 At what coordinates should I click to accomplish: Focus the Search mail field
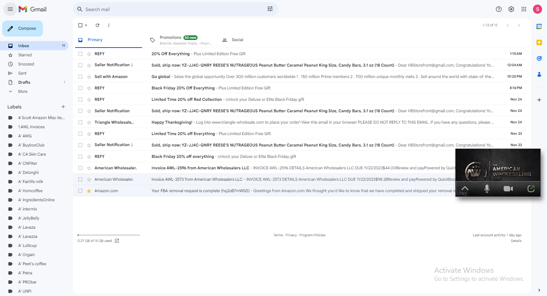[x=175, y=9]
